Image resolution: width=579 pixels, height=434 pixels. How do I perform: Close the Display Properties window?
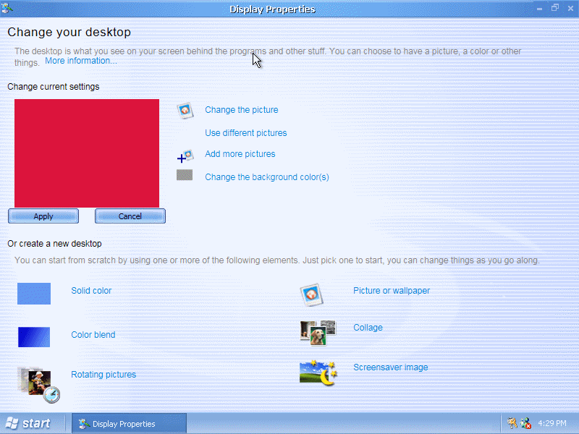pos(570,8)
